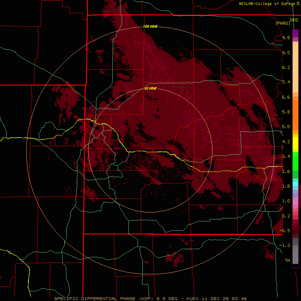The image size is (301, 301).
Task: Click the [PHAS] units label
Action: [x=283, y=23]
